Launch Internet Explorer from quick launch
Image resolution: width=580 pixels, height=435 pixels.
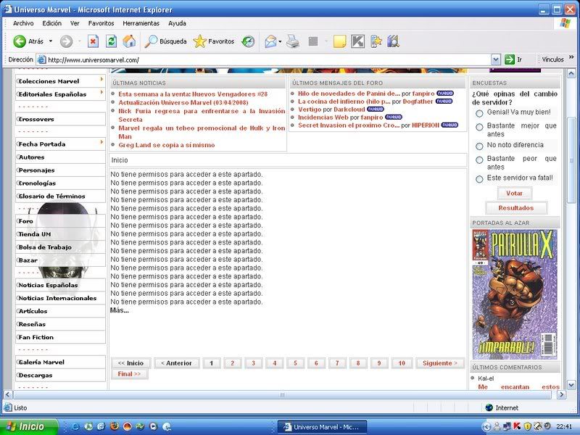point(75,426)
